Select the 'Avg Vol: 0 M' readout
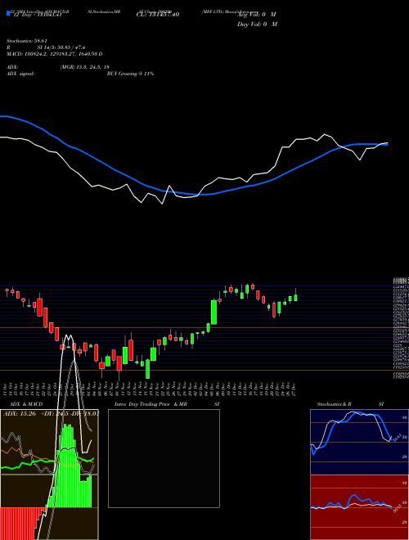Image resolution: width=409 pixels, height=540 pixels. pyautogui.click(x=257, y=15)
